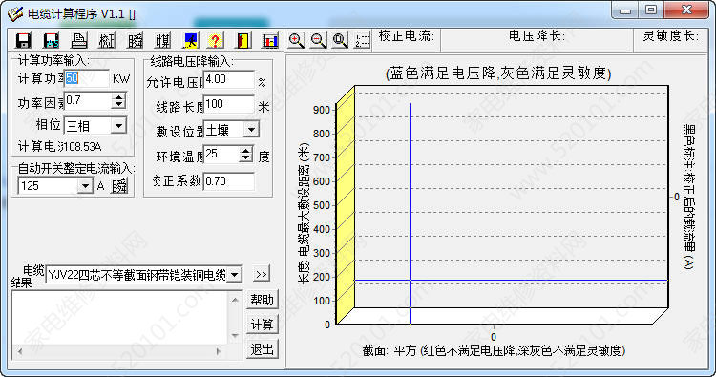Decrease ambient temperature with down arrow

click(x=245, y=157)
